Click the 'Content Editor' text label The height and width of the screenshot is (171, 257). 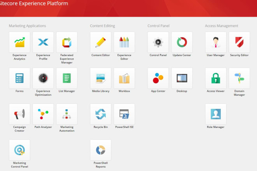tap(100, 55)
